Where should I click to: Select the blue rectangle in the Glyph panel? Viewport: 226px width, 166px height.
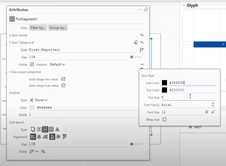(210, 44)
